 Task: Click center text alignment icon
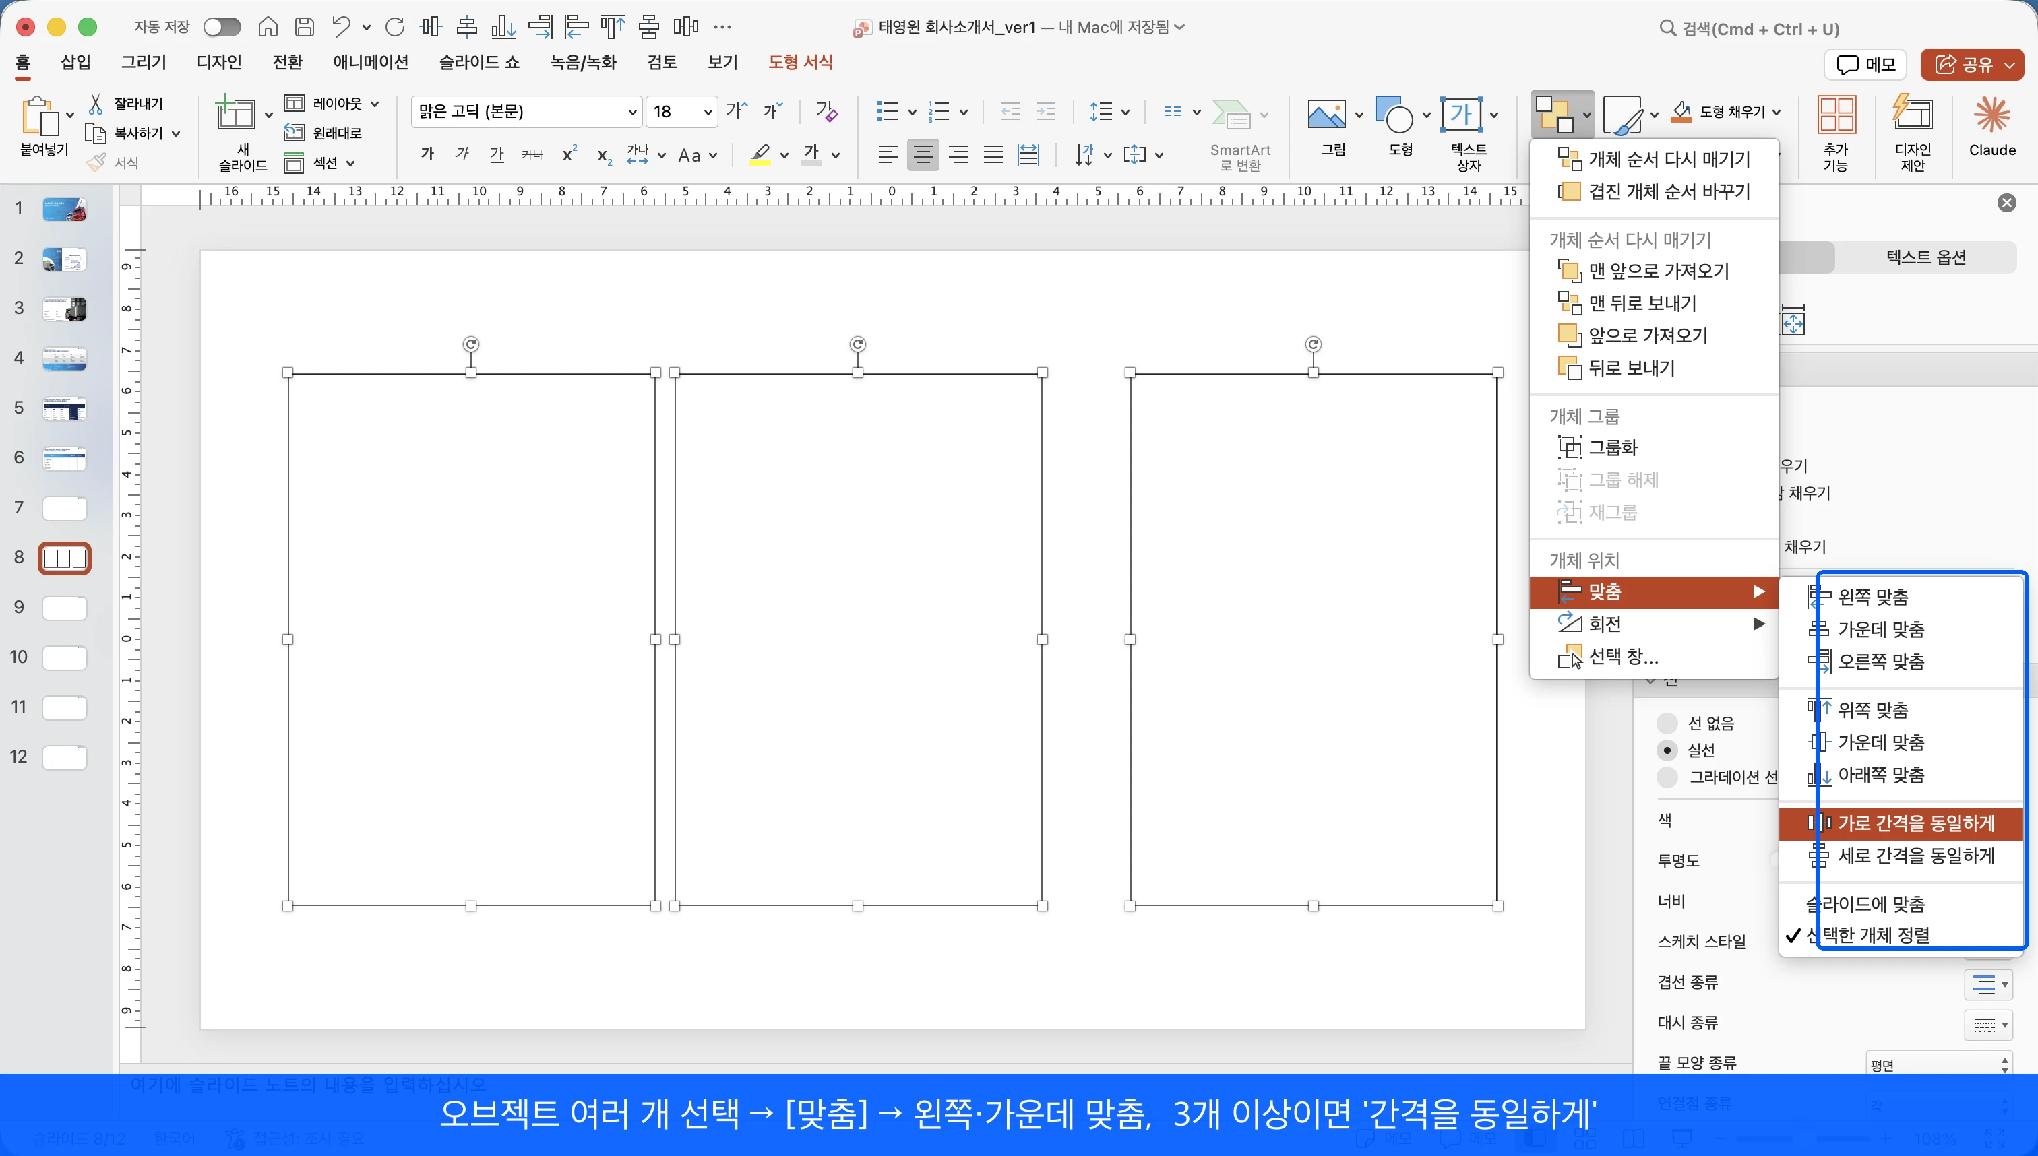tap(922, 154)
